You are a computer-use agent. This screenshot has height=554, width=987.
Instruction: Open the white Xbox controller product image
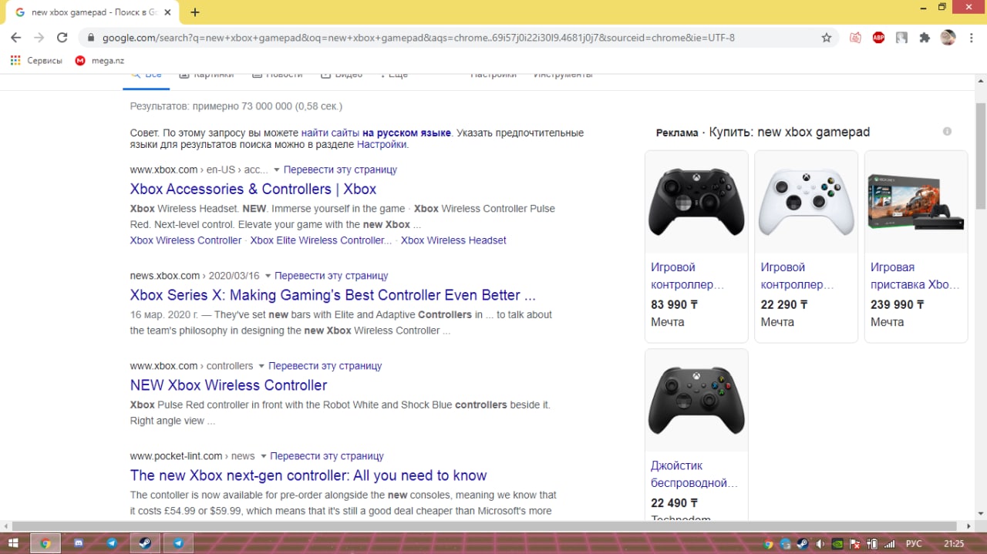pyautogui.click(x=806, y=202)
